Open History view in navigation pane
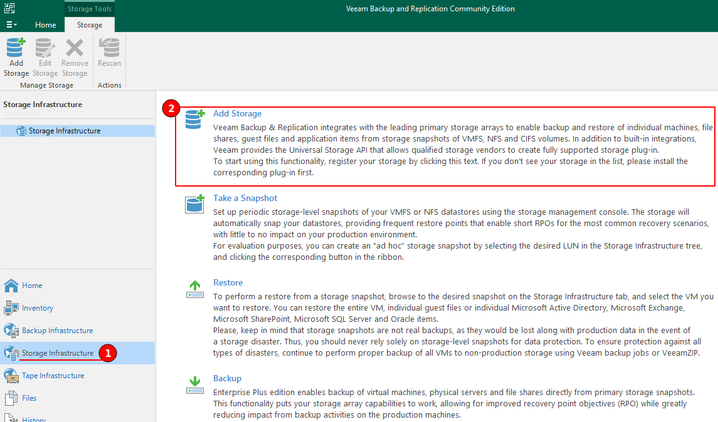Image resolution: width=718 pixels, height=422 pixels. pyautogui.click(x=34, y=419)
